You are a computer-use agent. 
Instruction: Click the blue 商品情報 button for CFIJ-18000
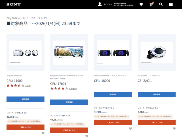pos(113,94)
